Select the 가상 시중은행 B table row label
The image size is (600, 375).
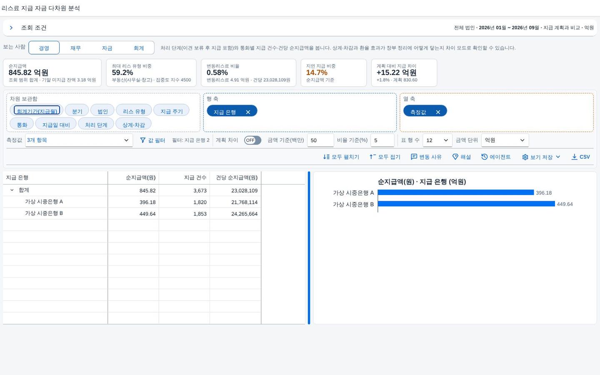44,213
